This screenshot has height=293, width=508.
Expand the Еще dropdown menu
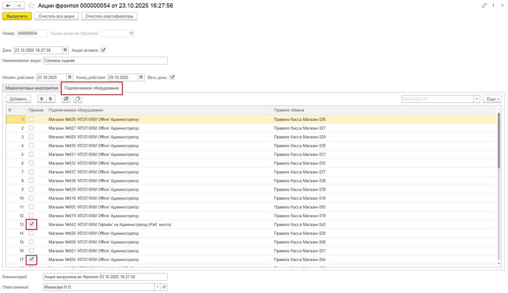point(491,99)
